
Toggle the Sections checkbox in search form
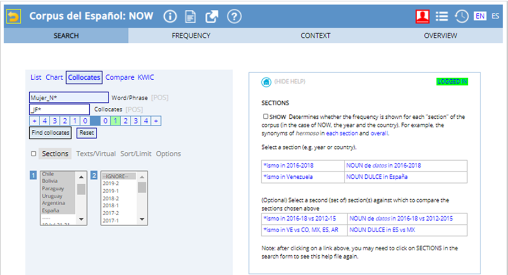(x=34, y=154)
